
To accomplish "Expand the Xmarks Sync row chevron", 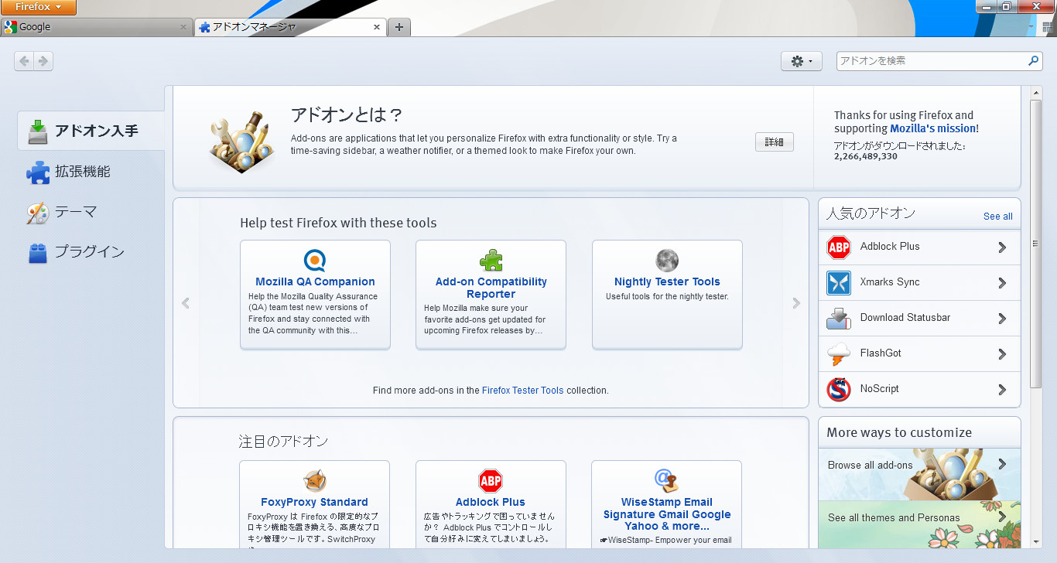I will pyautogui.click(x=1002, y=283).
